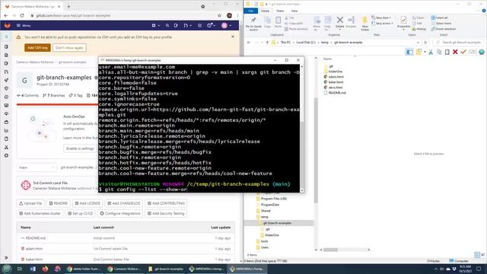
Task: Open Firefox from the Windows taskbar
Action: coord(45,269)
